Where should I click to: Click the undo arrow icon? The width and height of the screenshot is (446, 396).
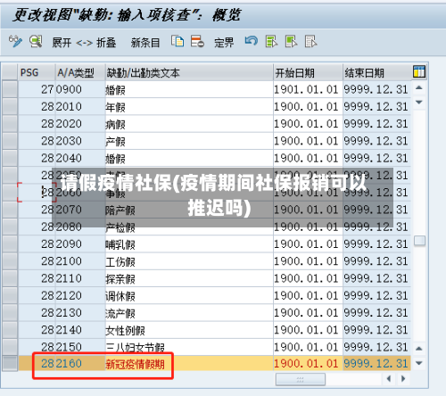pyautogui.click(x=252, y=41)
